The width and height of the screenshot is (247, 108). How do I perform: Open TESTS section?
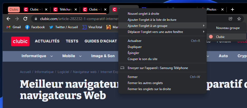[72, 41]
